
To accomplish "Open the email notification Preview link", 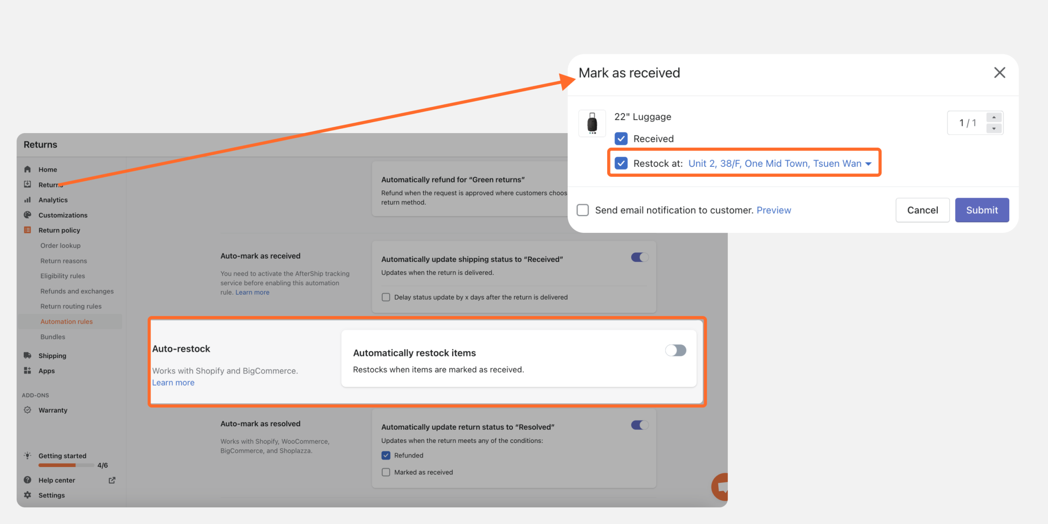I will pos(773,210).
